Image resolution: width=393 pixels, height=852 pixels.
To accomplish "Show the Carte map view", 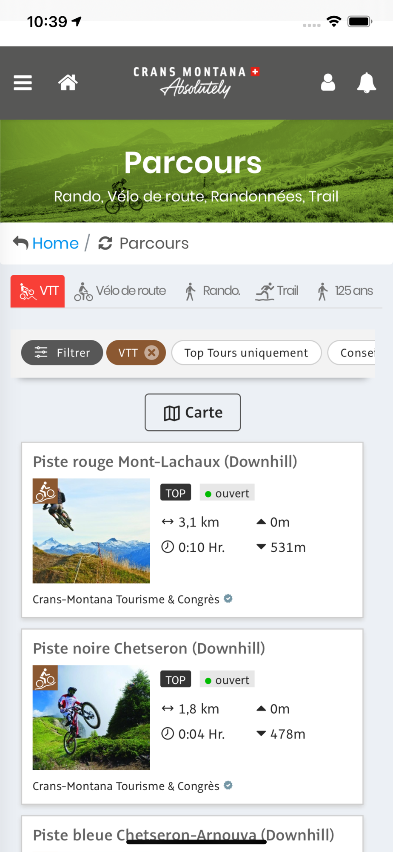I will pyautogui.click(x=193, y=412).
